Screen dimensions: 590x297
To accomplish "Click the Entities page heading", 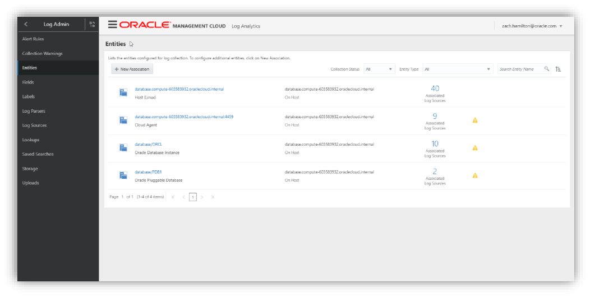I will tap(116, 44).
